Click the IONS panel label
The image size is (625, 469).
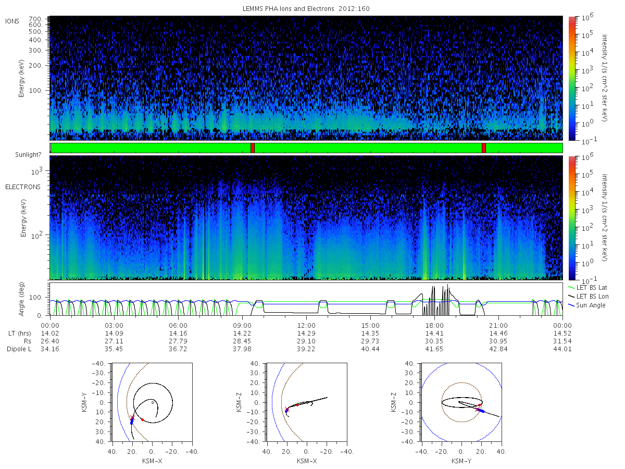coord(12,21)
